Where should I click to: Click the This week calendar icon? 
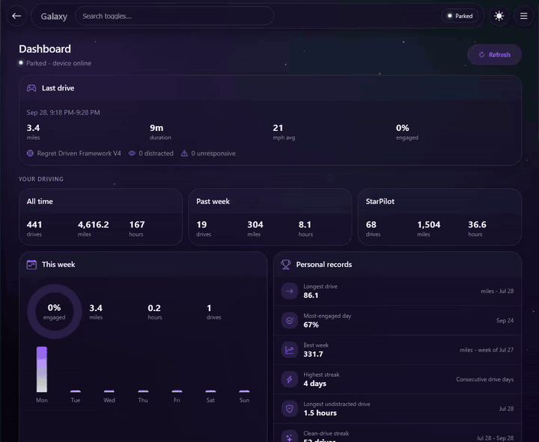[31, 265]
